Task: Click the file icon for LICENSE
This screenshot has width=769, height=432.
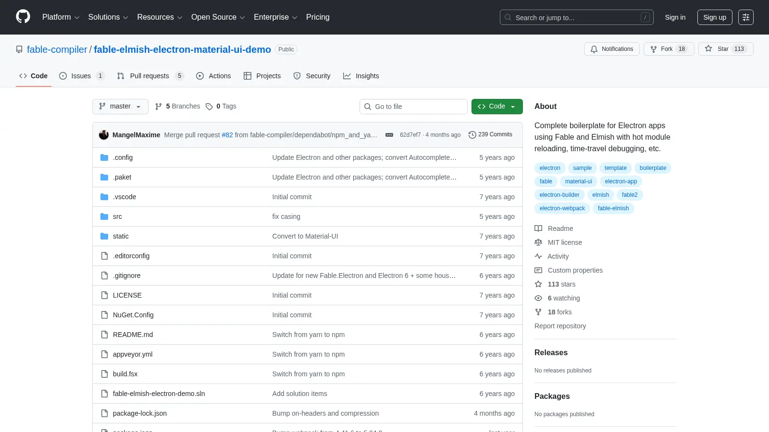Action: tap(104, 295)
